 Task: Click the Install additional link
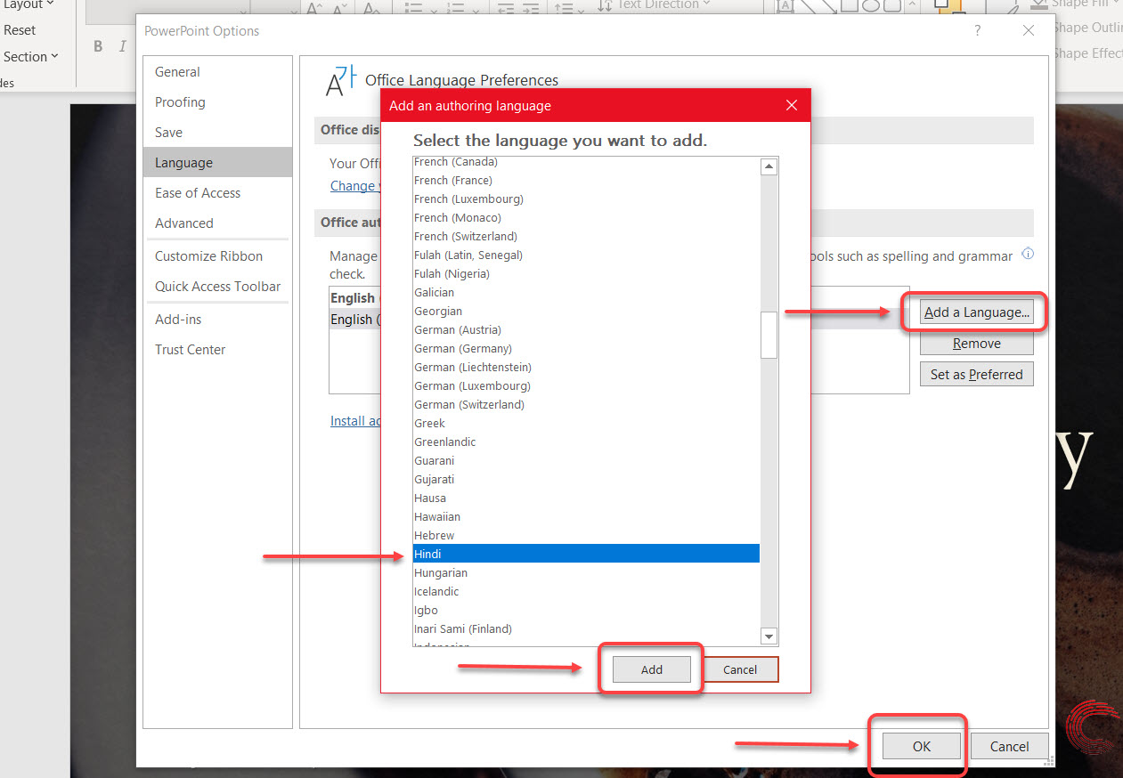pyautogui.click(x=355, y=421)
